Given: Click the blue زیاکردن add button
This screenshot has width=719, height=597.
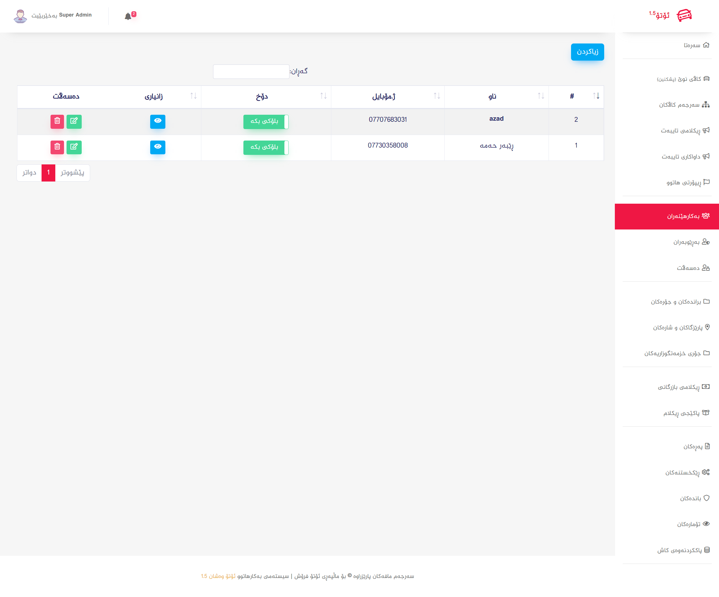Looking at the screenshot, I should [587, 52].
